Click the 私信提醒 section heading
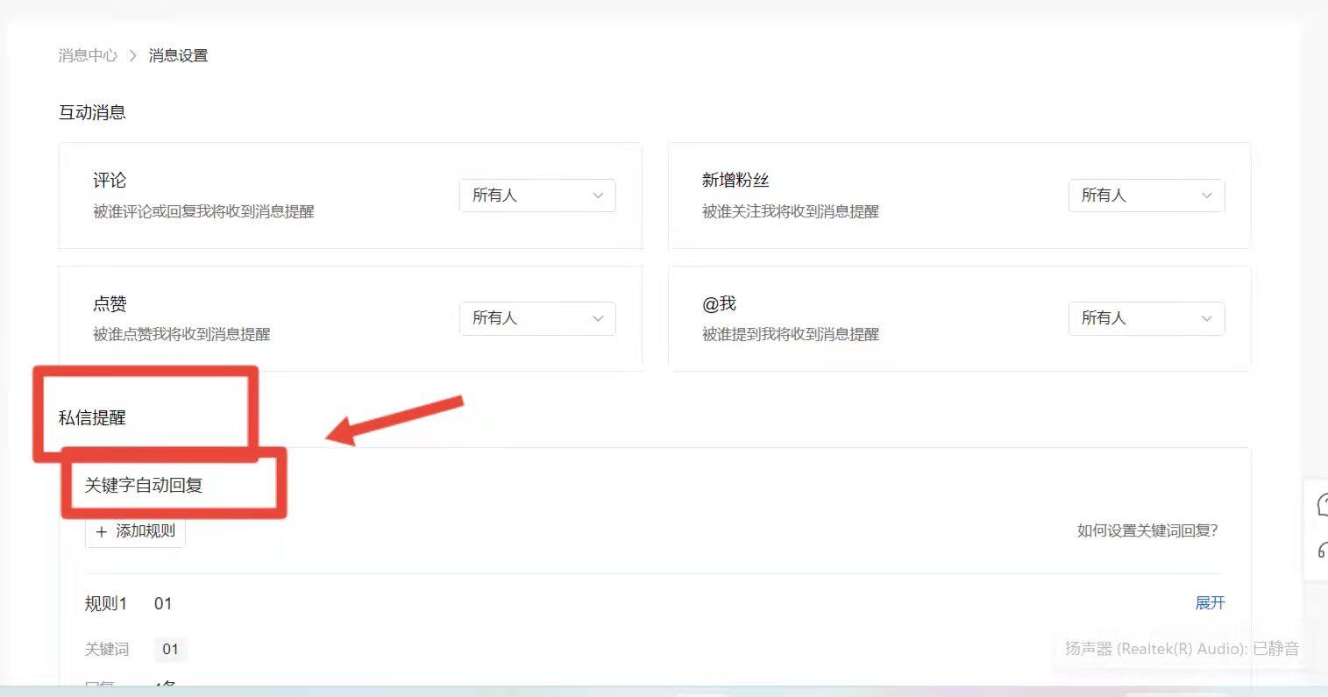1328x697 pixels. pos(91,418)
